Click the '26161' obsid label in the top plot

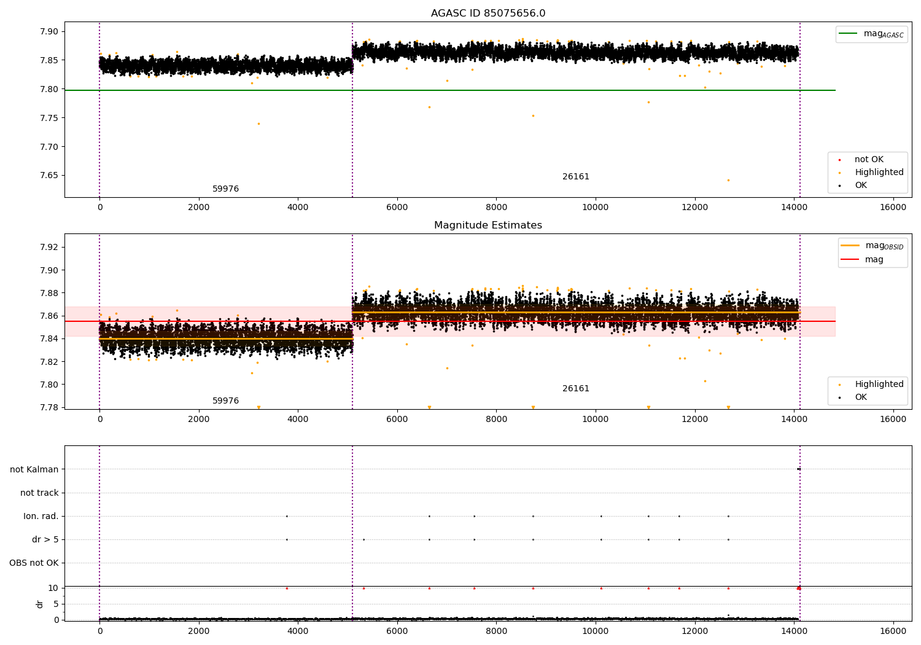(576, 177)
